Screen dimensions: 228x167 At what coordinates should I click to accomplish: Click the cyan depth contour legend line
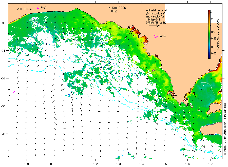[x=21, y=11]
